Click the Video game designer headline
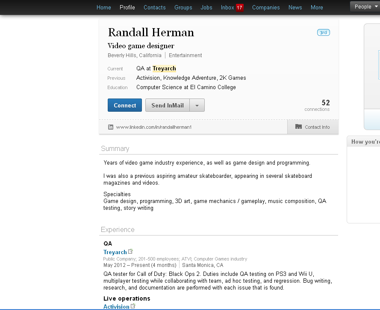The image size is (380, 310). [x=141, y=46]
